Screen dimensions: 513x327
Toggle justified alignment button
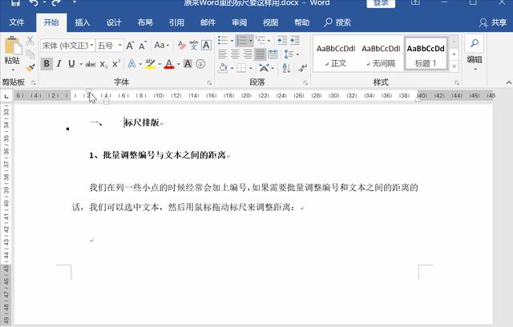point(260,54)
